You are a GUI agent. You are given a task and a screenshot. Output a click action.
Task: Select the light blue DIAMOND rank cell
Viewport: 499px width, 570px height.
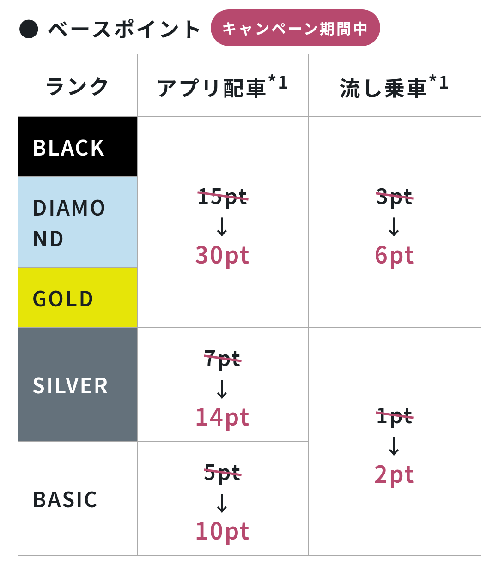click(x=78, y=222)
